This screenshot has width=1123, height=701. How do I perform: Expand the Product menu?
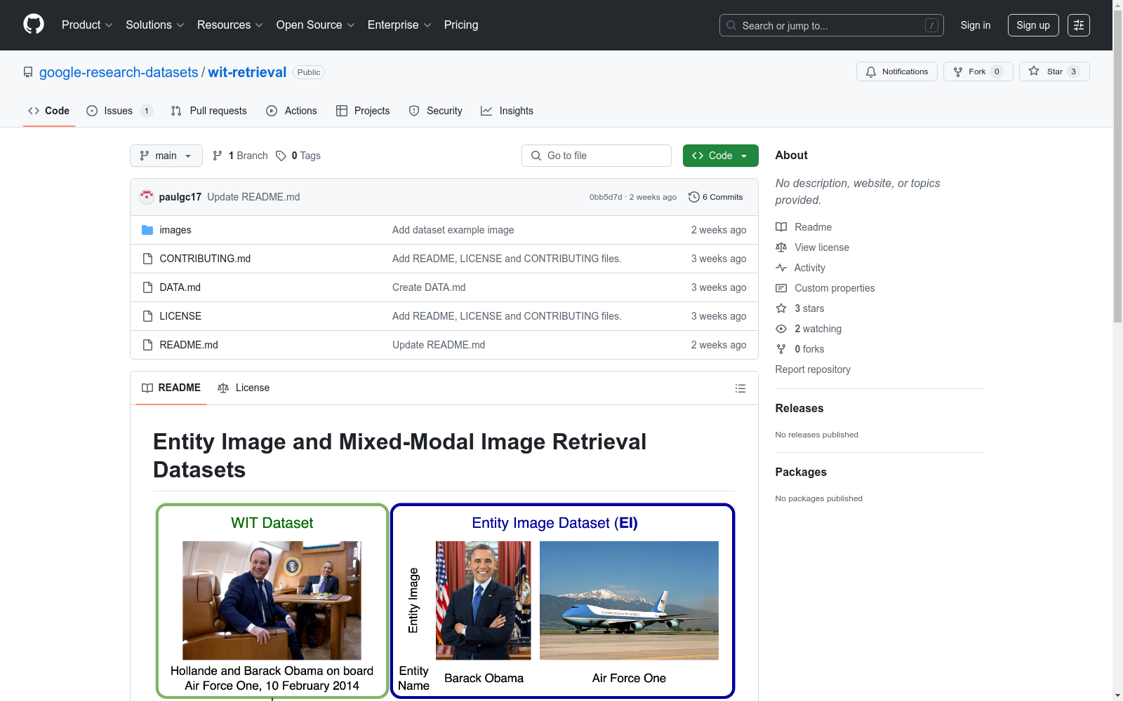coord(87,25)
